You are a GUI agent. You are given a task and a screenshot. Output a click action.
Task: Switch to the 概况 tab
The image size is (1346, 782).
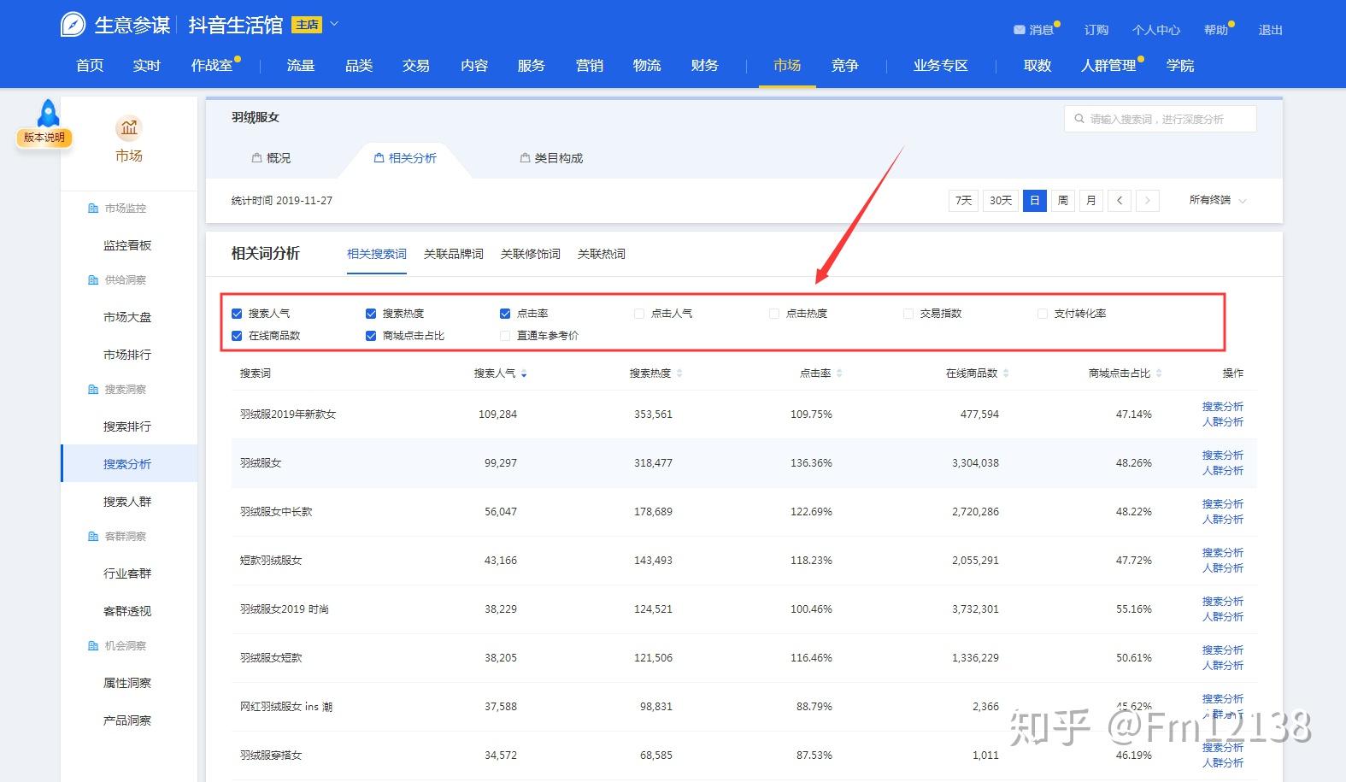tap(271, 158)
